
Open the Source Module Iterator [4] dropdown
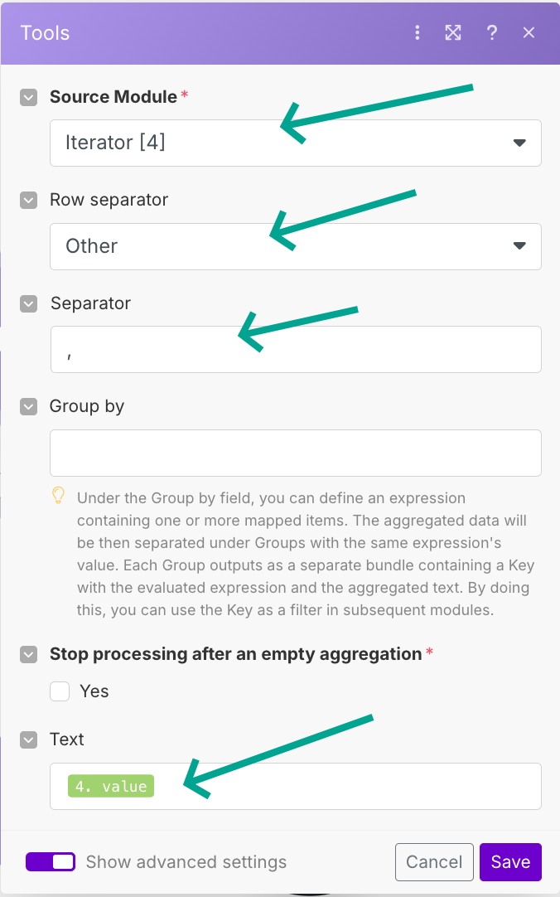[295, 143]
